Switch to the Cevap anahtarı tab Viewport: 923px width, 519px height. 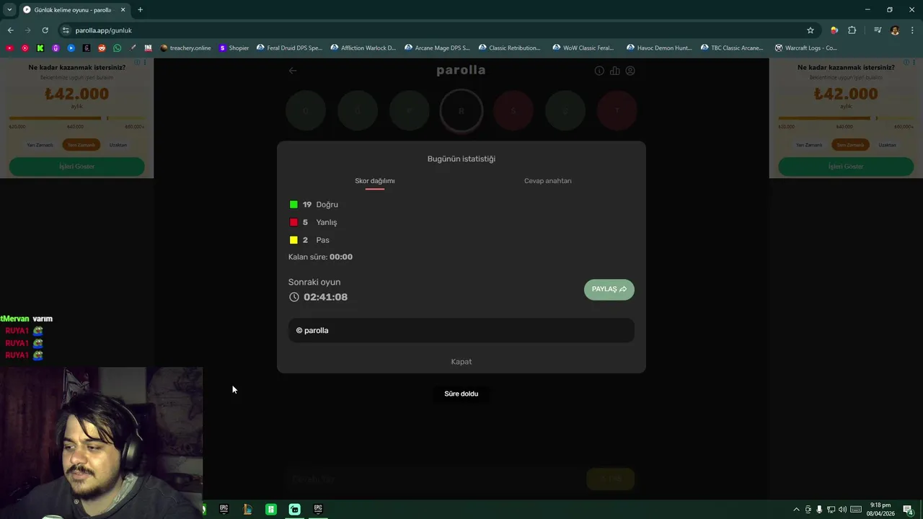tap(548, 181)
